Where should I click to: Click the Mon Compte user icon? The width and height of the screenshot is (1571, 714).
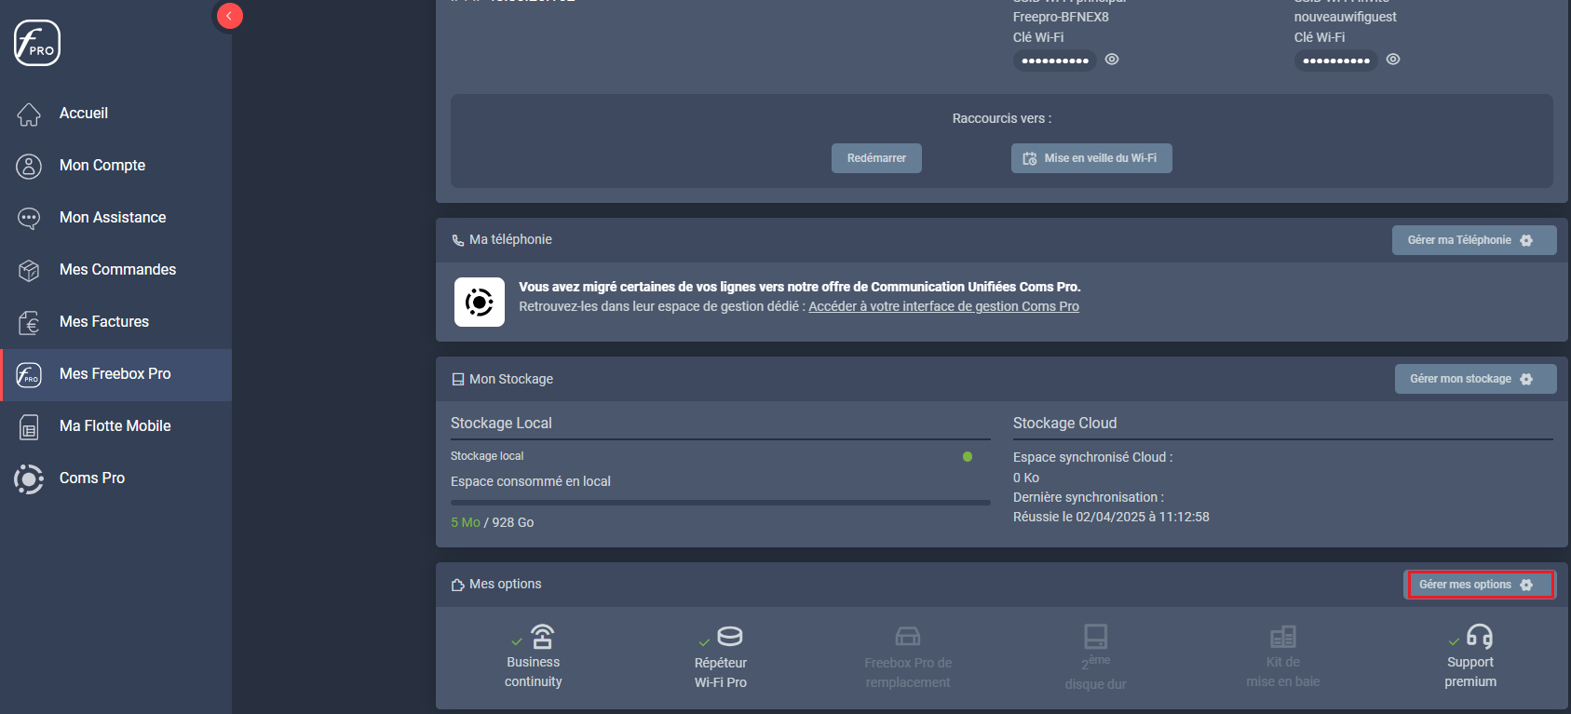coord(29,166)
